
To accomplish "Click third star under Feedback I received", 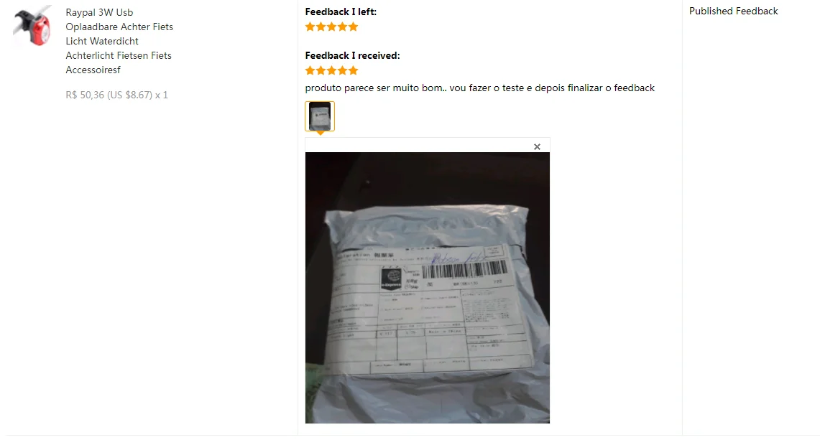I will (331, 70).
